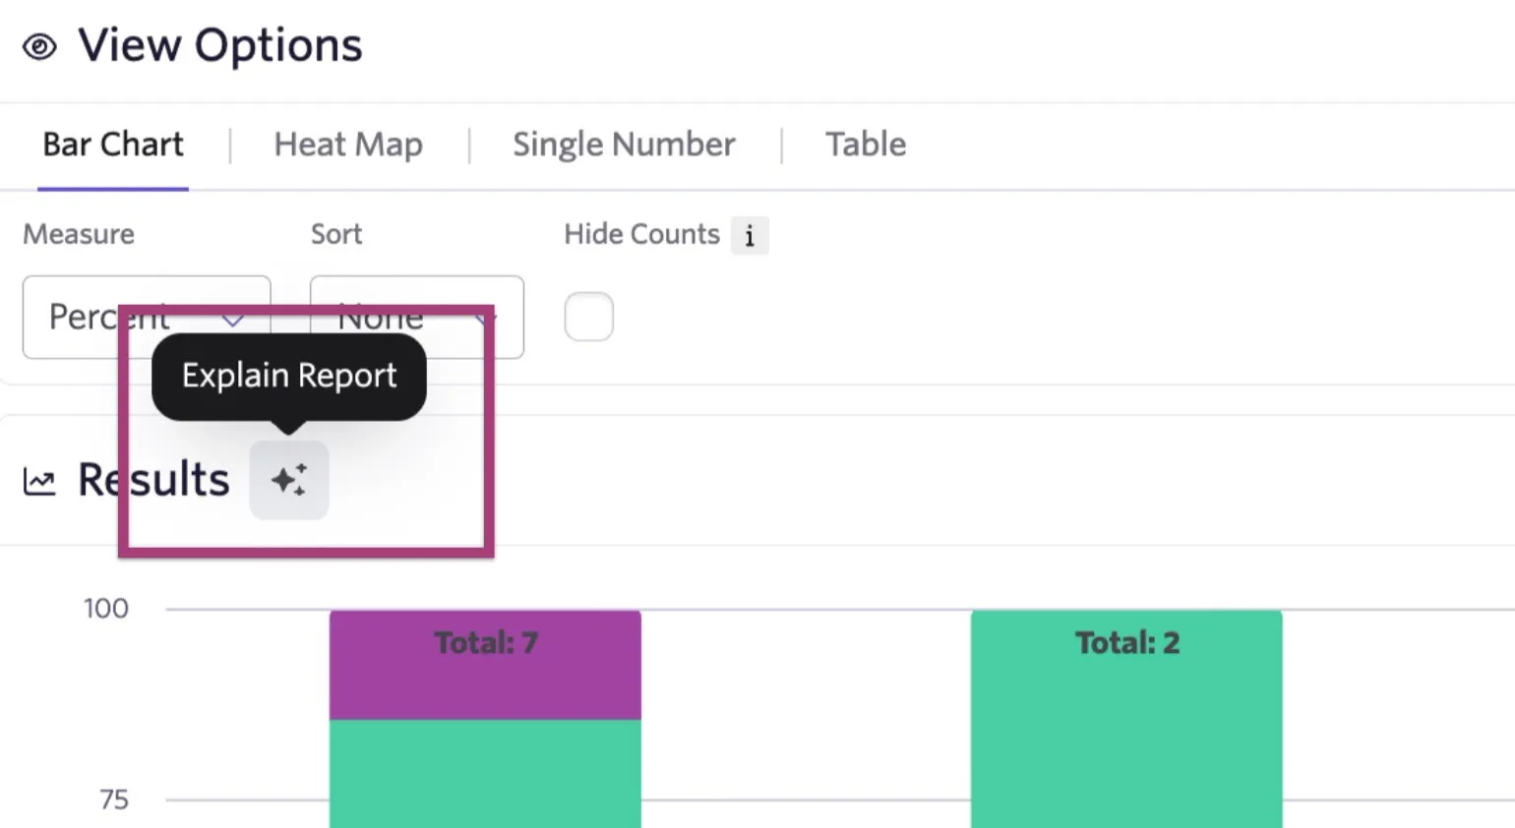The width and height of the screenshot is (1515, 828).
Task: Switch to the Single Number tab
Action: (624, 145)
